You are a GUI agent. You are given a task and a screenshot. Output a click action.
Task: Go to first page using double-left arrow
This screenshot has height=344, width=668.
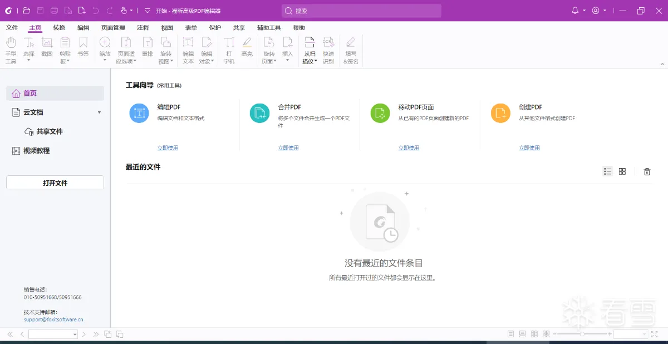(x=10, y=334)
